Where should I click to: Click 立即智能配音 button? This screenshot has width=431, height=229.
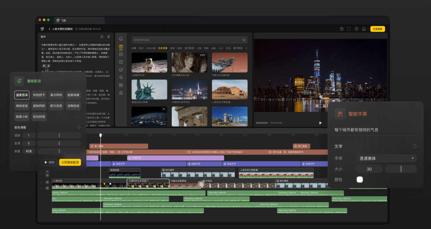point(70,162)
